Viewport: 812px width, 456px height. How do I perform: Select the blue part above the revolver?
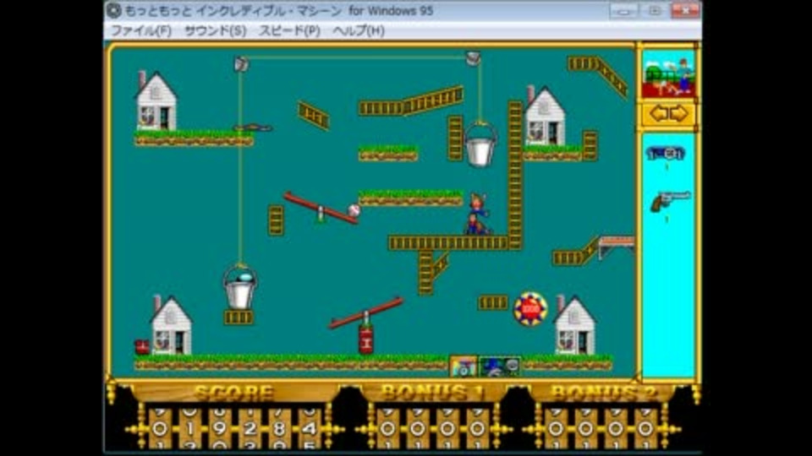click(x=666, y=154)
